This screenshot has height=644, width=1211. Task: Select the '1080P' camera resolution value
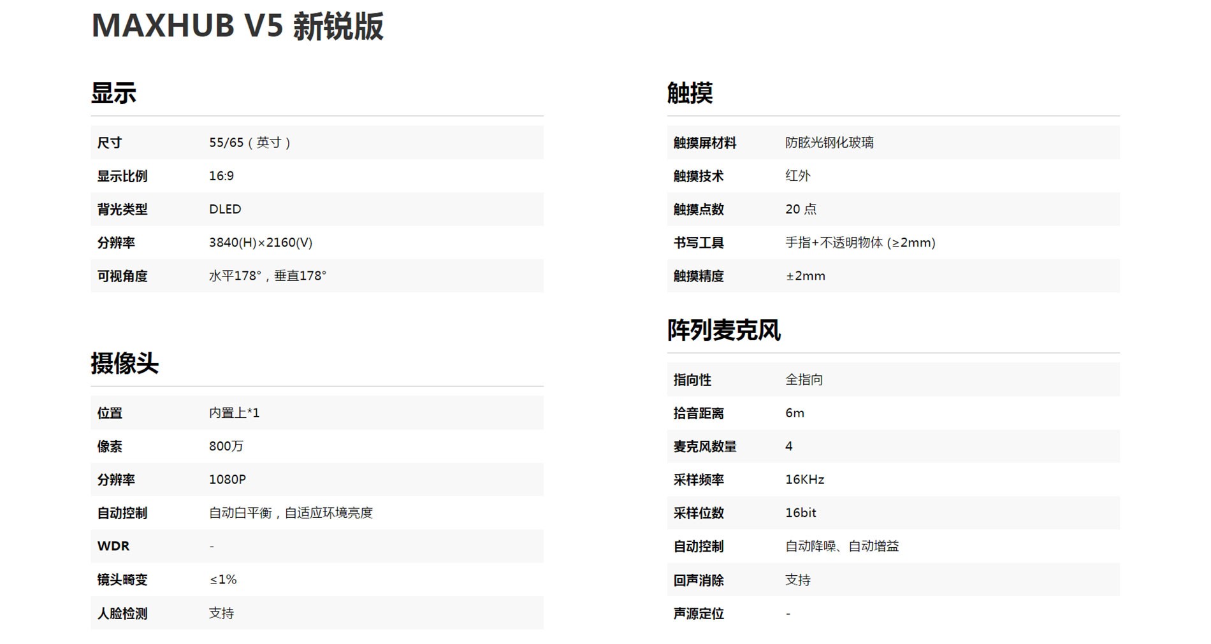[x=228, y=479]
